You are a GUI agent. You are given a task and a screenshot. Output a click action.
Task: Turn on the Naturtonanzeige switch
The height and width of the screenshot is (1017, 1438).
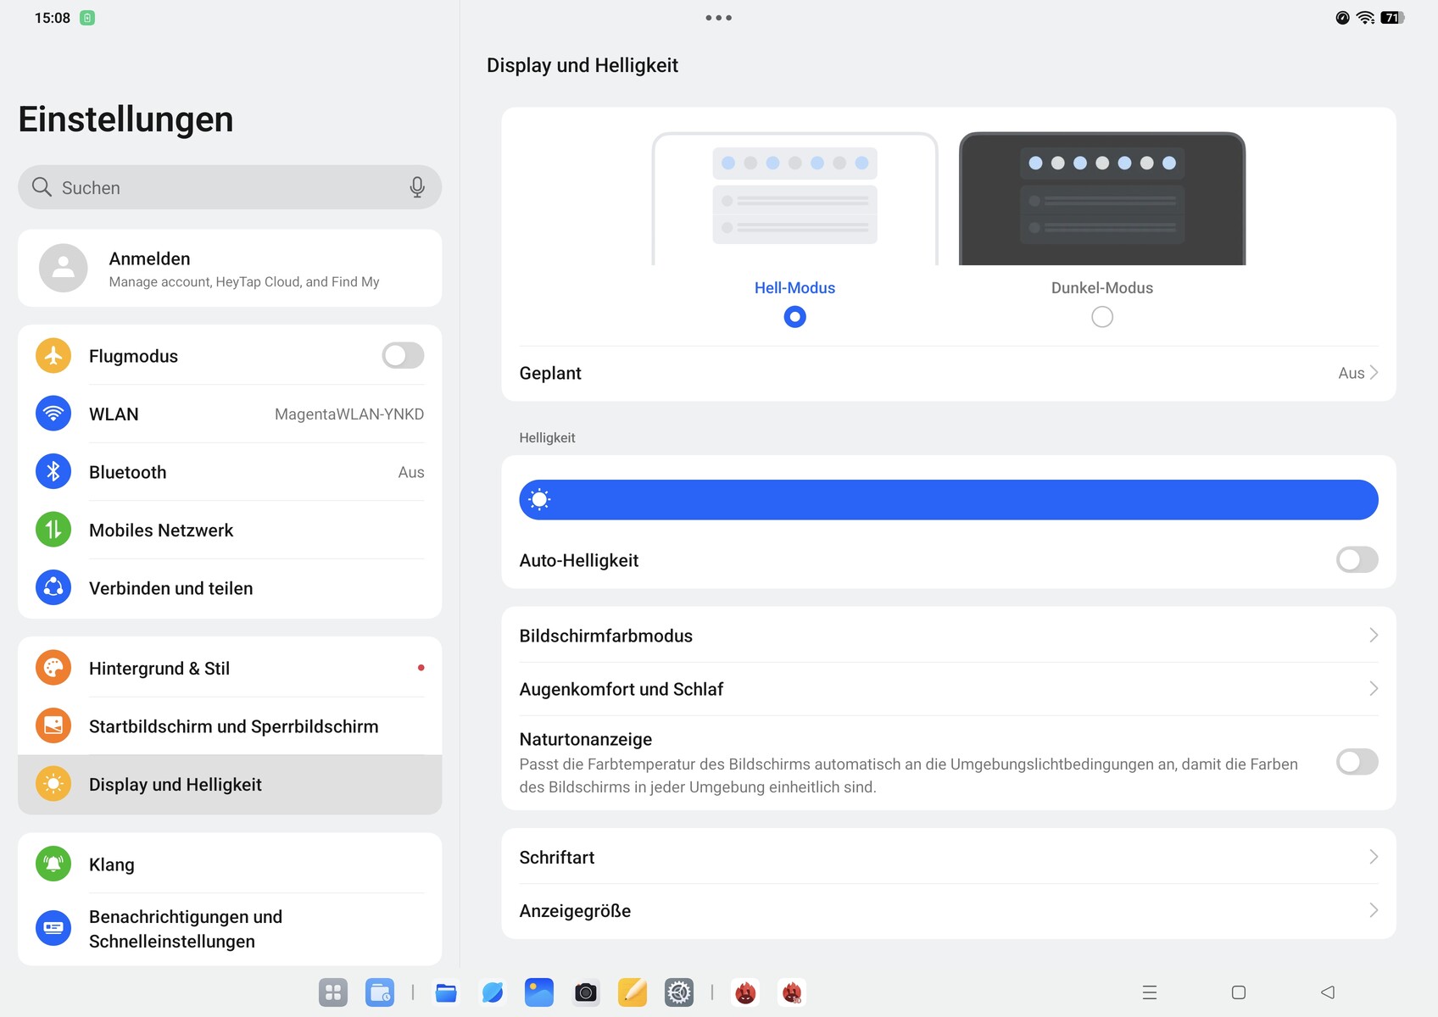pos(1357,762)
